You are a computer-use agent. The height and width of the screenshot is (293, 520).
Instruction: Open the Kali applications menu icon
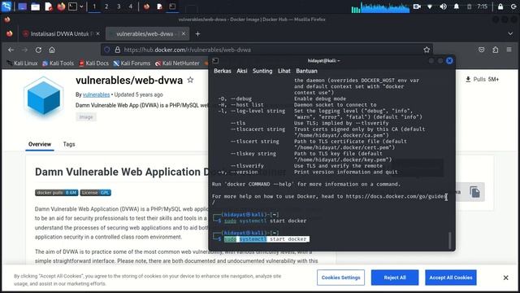click(x=6, y=7)
